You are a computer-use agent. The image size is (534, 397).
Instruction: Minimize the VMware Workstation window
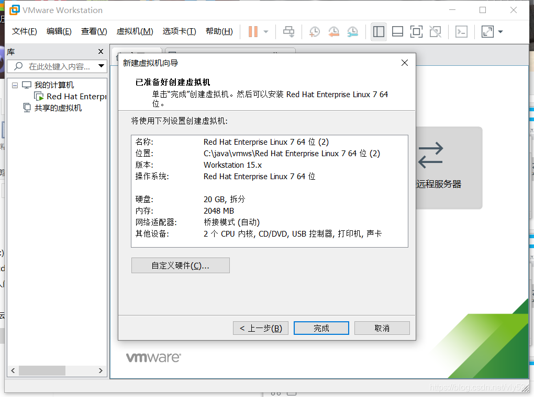coord(452,10)
